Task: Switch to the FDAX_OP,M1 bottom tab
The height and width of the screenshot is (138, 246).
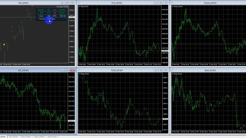Action: (39, 137)
